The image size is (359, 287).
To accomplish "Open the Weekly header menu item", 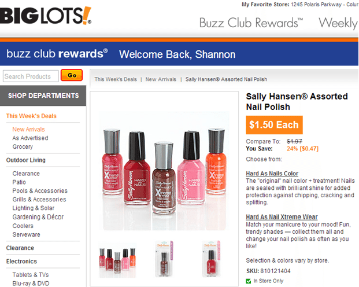I will click(x=338, y=23).
